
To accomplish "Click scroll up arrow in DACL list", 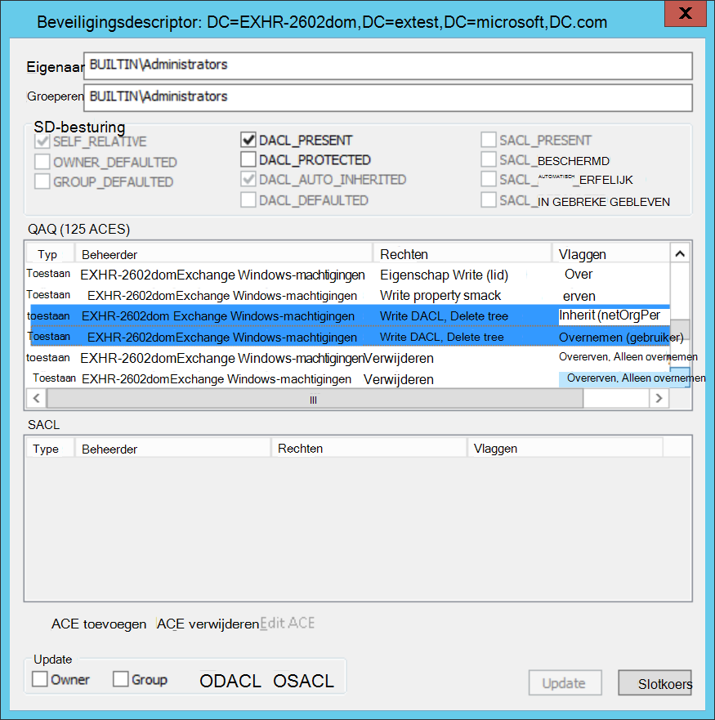I will (680, 253).
